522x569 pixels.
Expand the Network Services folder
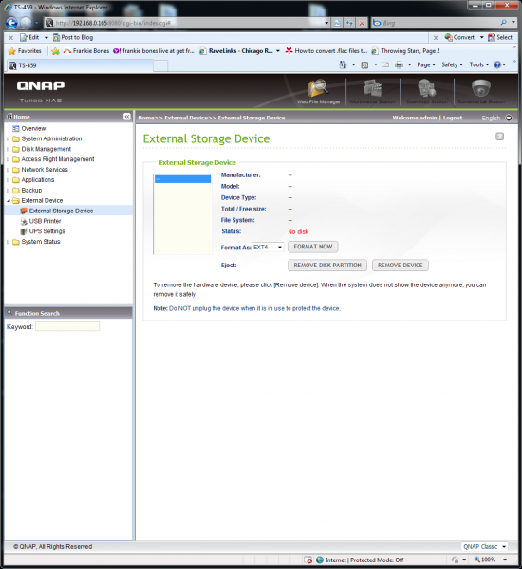point(8,170)
